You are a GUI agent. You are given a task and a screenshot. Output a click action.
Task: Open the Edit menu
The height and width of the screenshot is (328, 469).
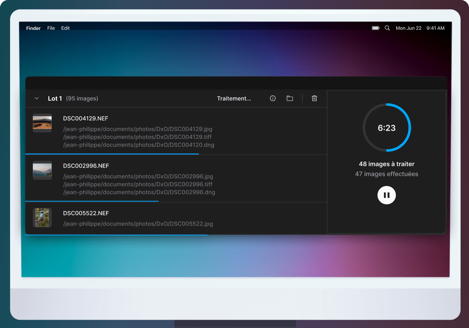[x=66, y=28]
